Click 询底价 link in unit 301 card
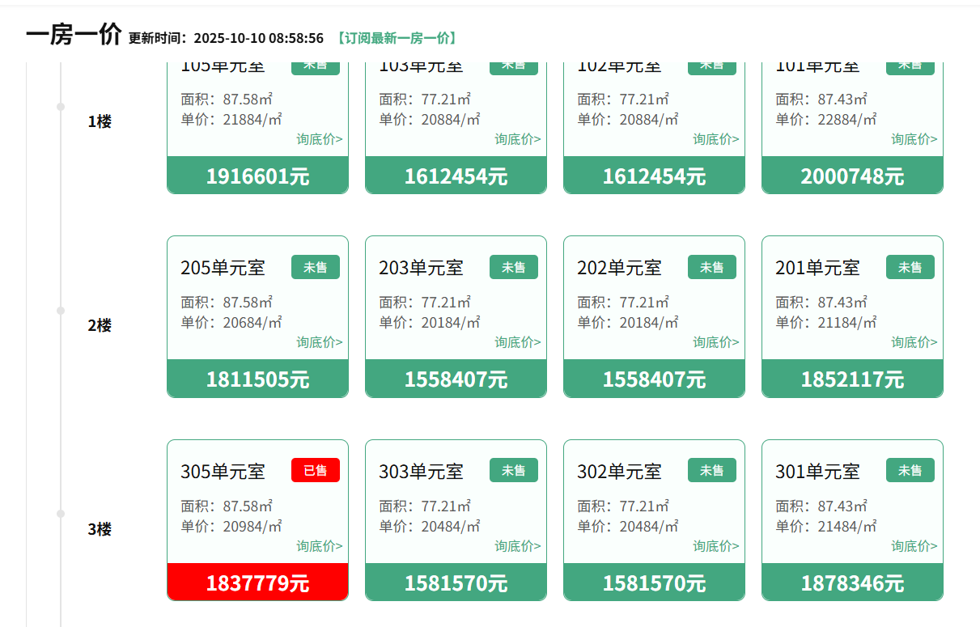This screenshot has height=627, width=980. pyautogui.click(x=914, y=546)
